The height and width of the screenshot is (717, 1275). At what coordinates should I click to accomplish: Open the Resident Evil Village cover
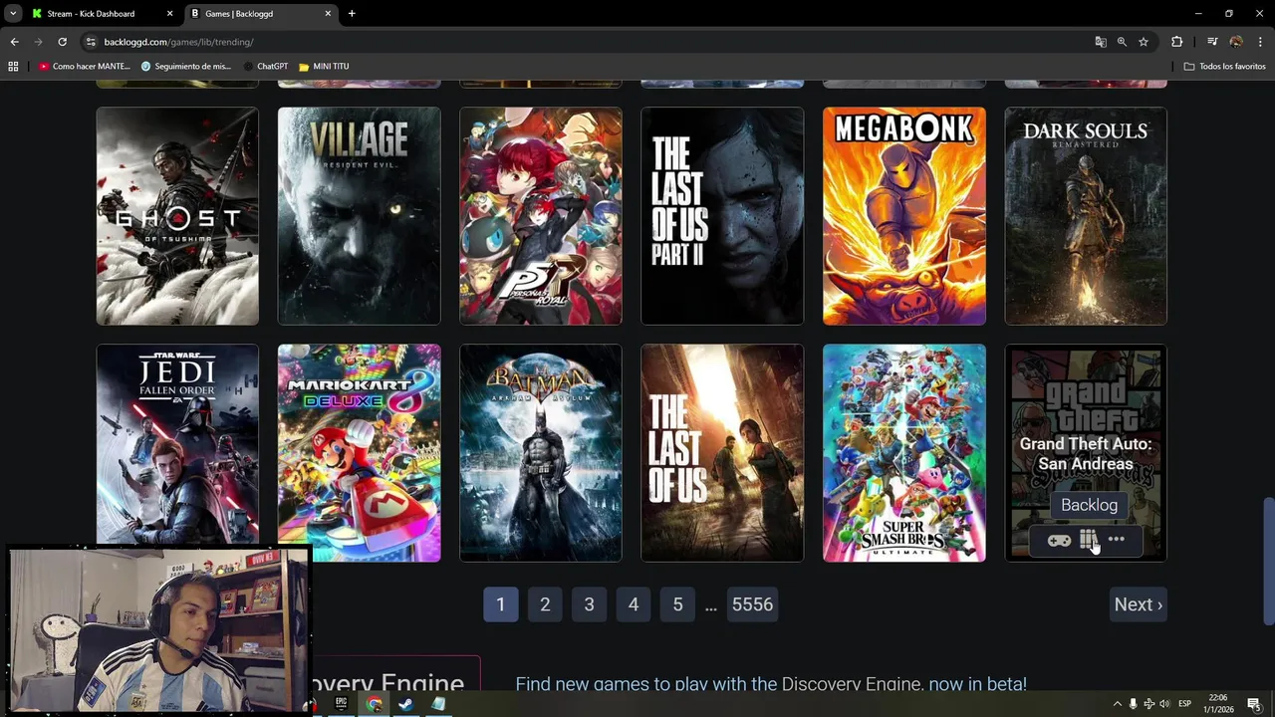point(359,216)
